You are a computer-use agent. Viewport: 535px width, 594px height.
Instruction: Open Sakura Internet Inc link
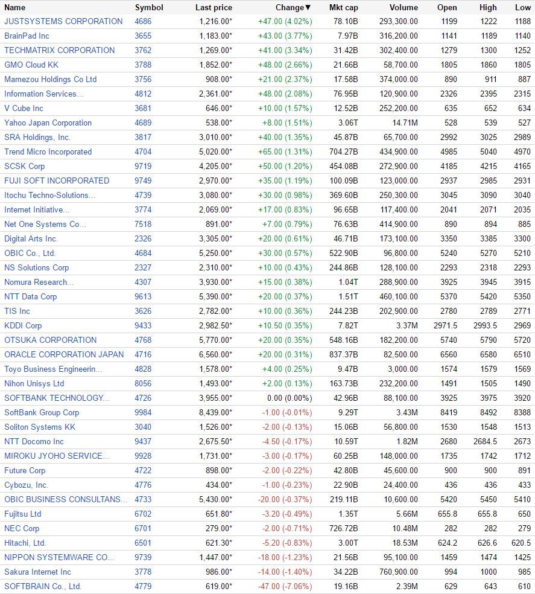pos(37,572)
